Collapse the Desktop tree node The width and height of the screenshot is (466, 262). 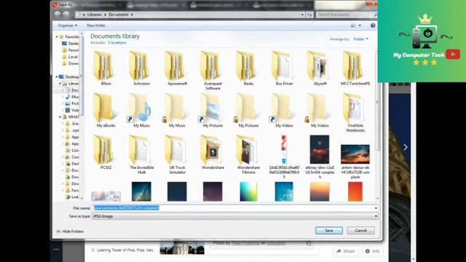coord(57,77)
